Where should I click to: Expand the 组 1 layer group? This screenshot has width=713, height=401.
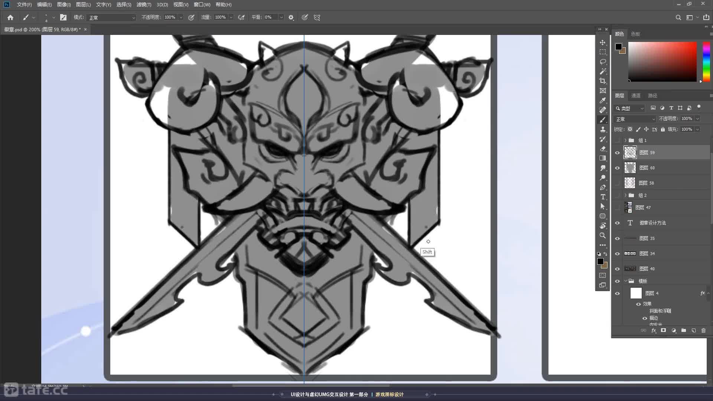[625, 140]
